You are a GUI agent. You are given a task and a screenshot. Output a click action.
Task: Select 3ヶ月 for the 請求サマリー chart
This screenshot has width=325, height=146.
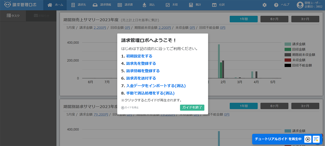(x=305, y=106)
